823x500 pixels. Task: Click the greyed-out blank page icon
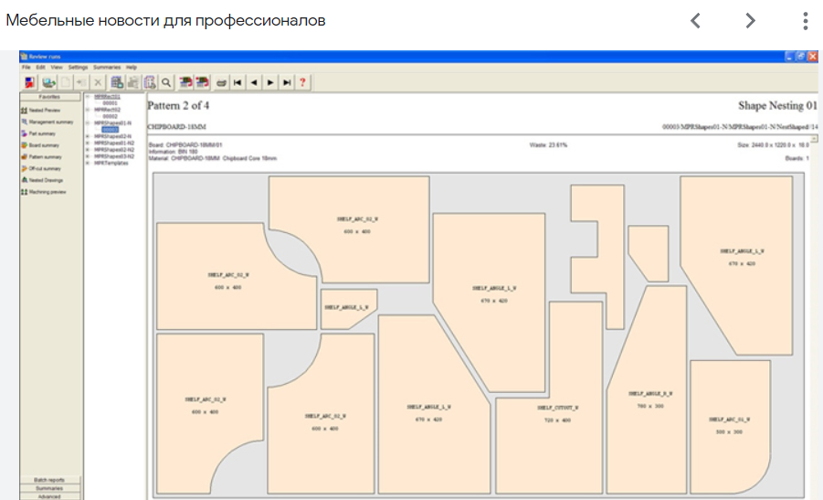66,82
